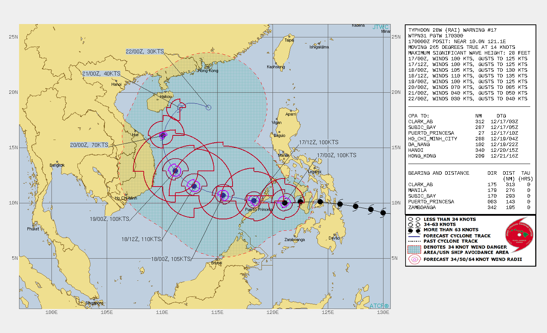547x333 pixels.
Task: Click the '115E' longitude axis label
Action: [217, 312]
